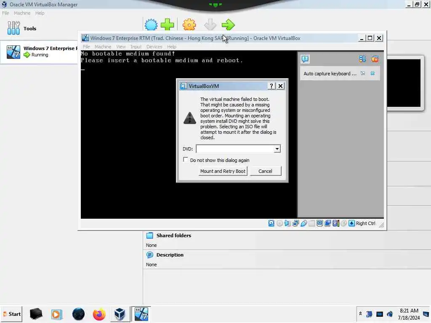Screen dimensions: 431x323
Task: Dismiss the Auto capture keyboard notification
Action: tap(372, 73)
